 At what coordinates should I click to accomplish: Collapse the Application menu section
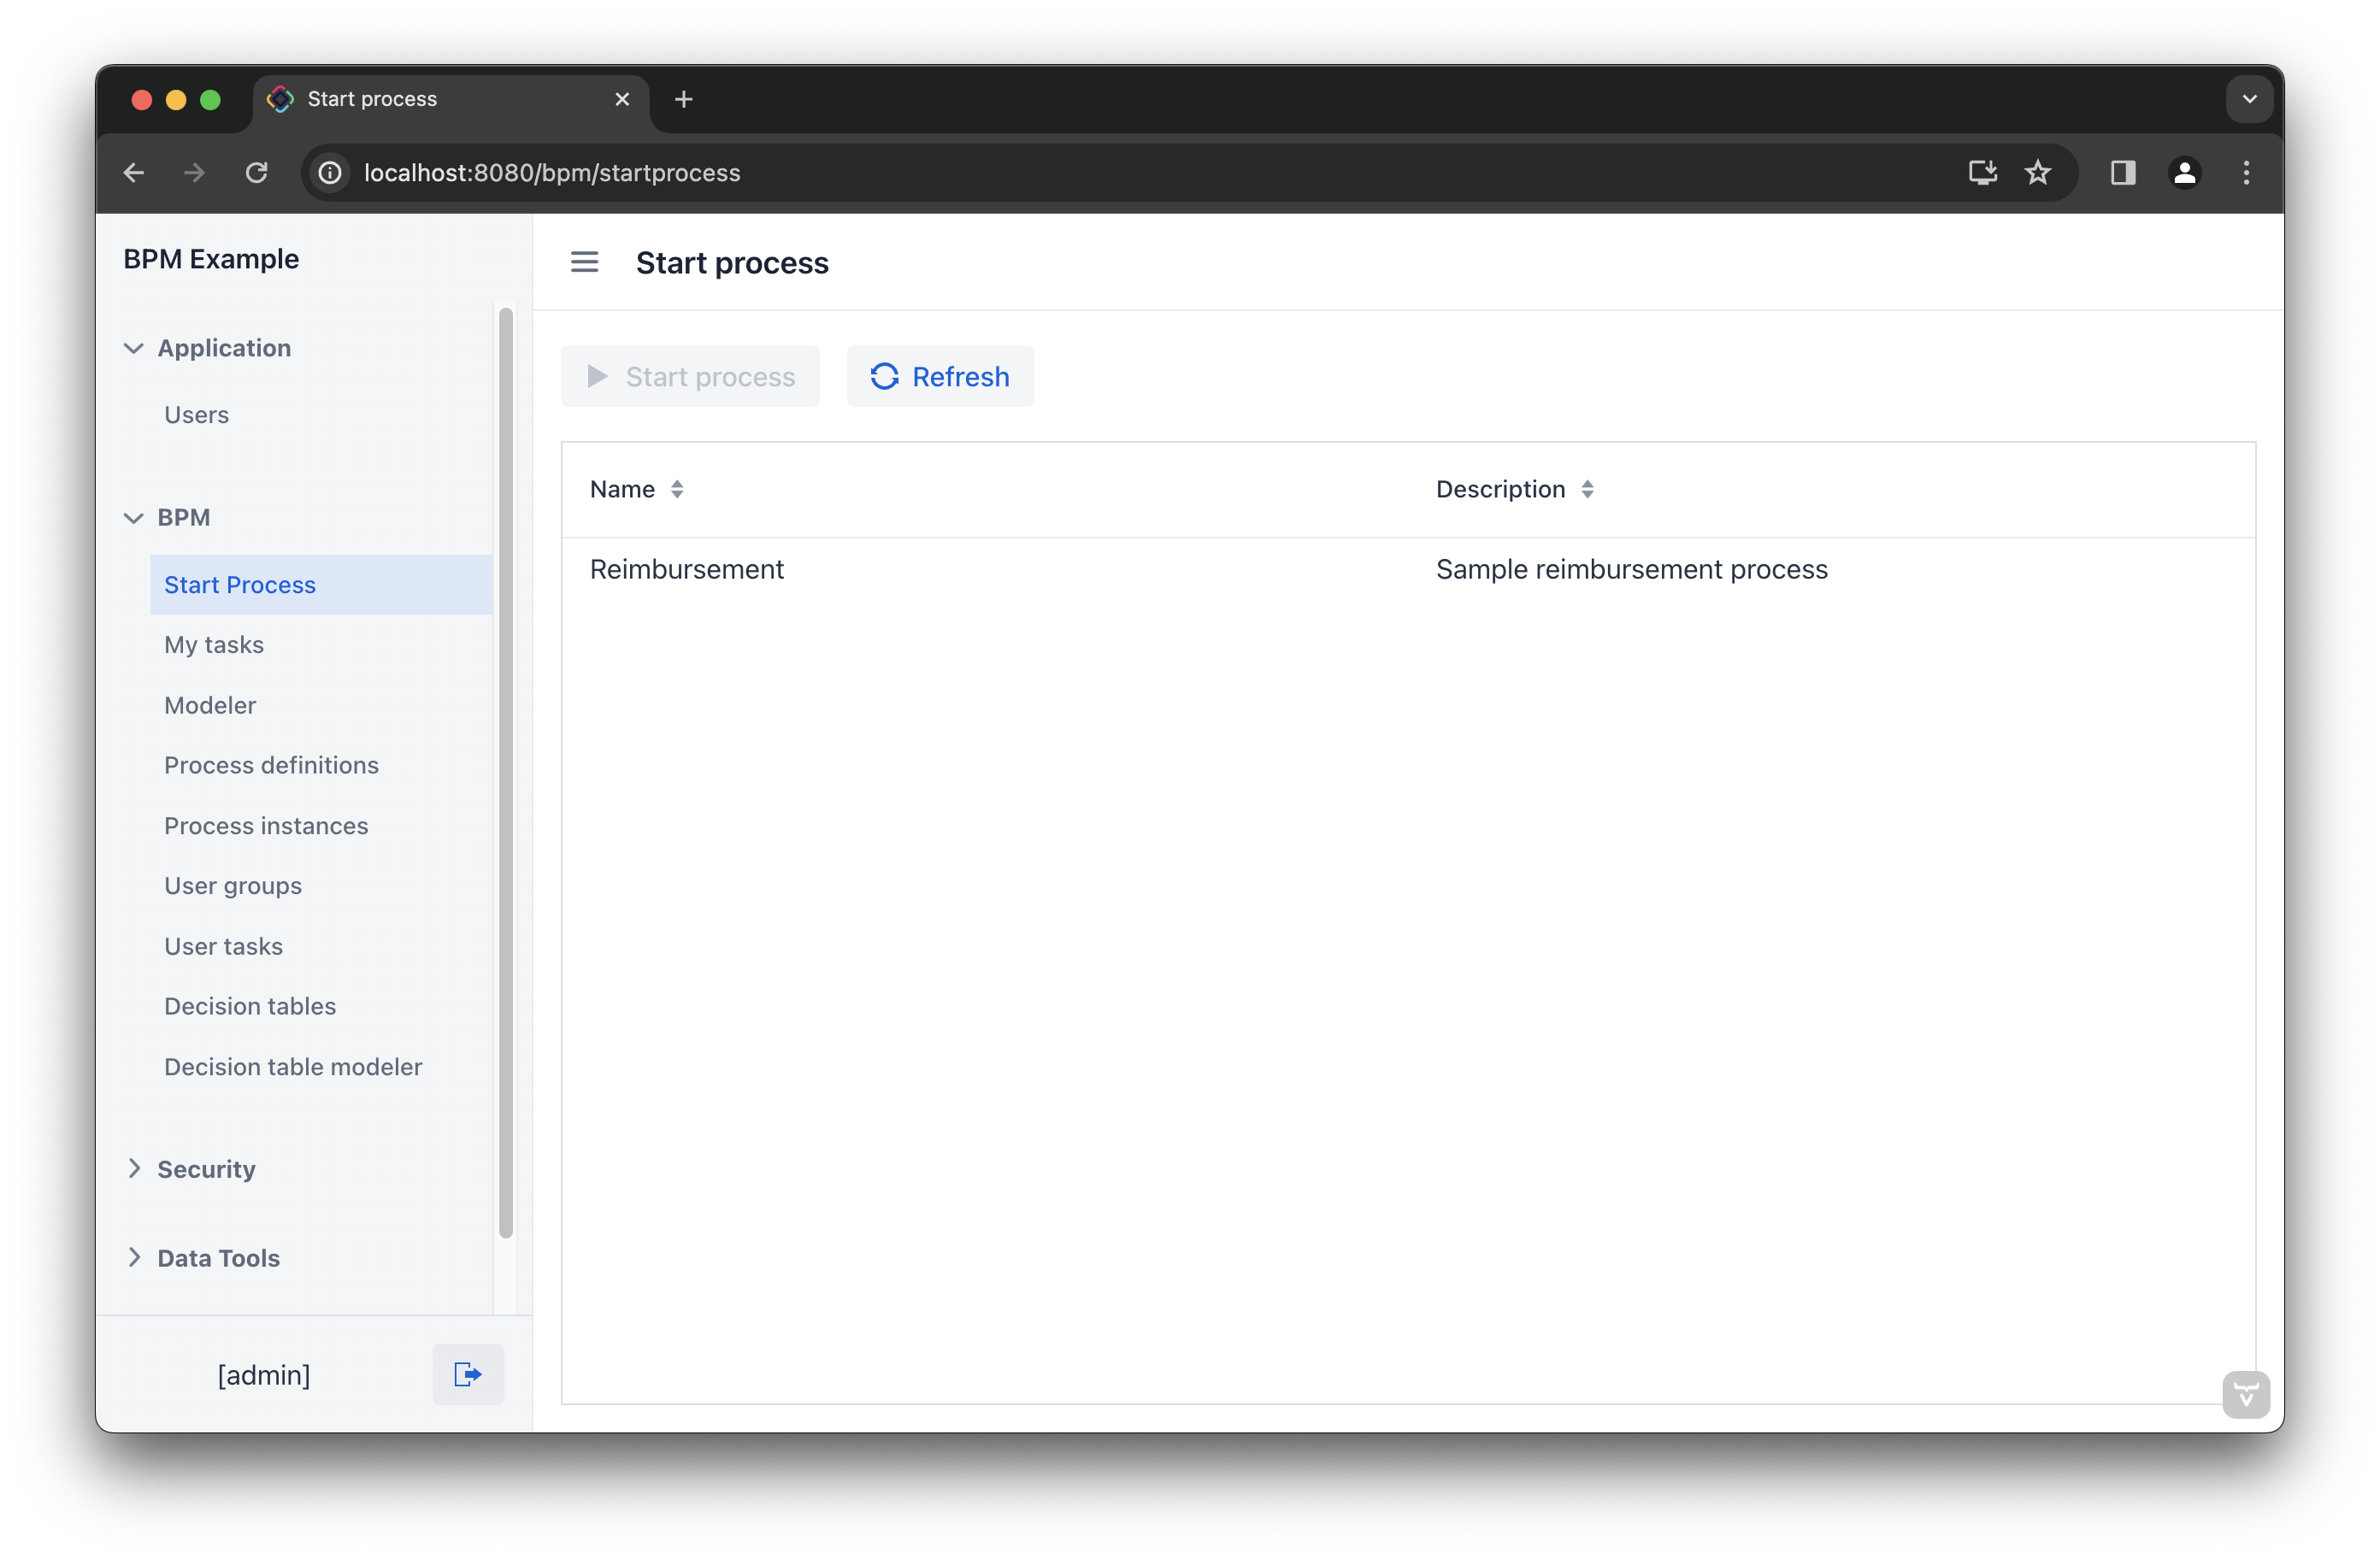134,348
